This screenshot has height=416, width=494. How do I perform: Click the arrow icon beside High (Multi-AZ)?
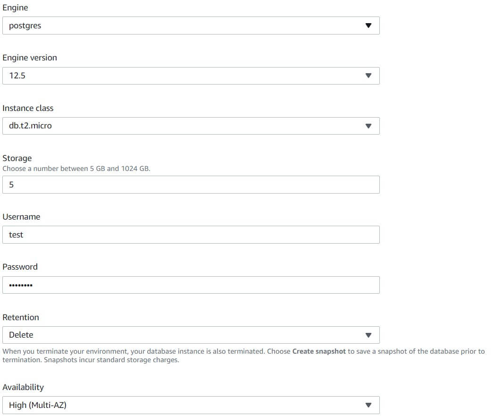tap(368, 405)
